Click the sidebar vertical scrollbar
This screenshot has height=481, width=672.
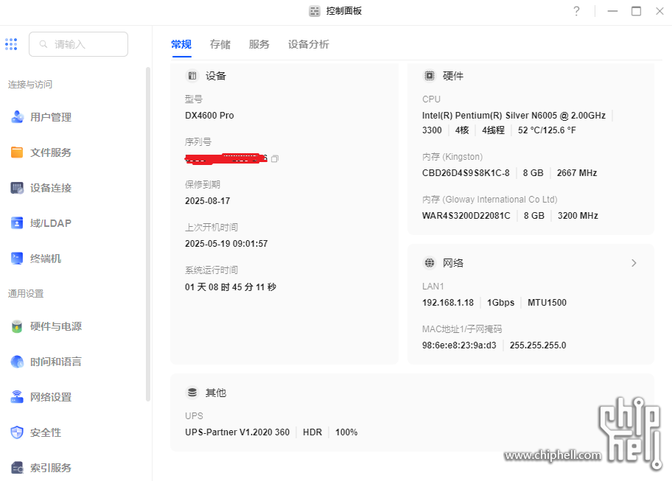148,234
